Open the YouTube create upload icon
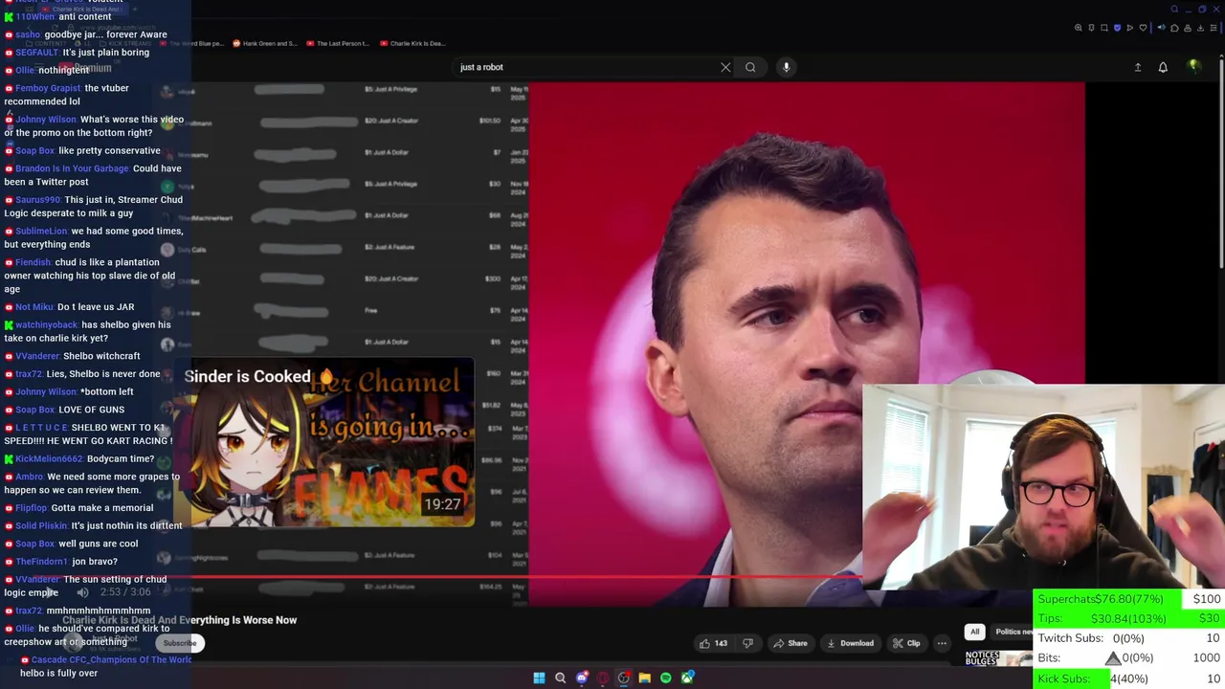Viewport: 1225px width, 689px height. tap(1138, 67)
